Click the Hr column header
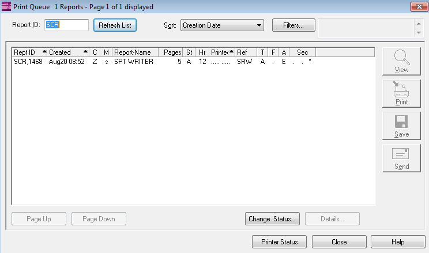Image resolution: width=429 pixels, height=253 pixels. (202, 52)
